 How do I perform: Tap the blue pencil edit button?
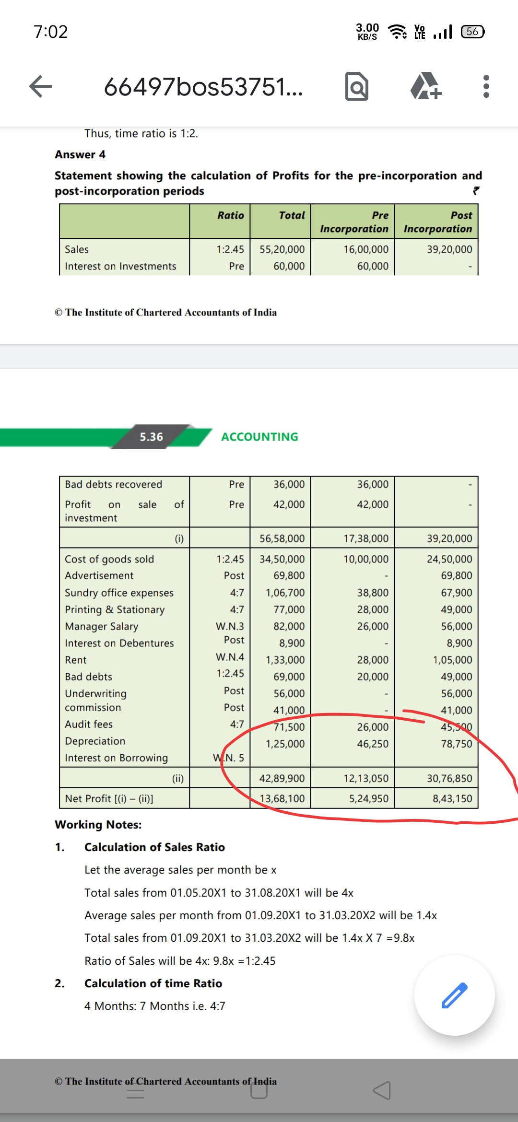(454, 995)
